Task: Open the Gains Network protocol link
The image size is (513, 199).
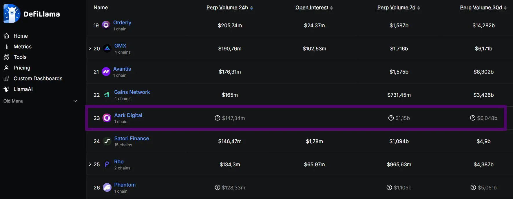Action: click(x=132, y=92)
